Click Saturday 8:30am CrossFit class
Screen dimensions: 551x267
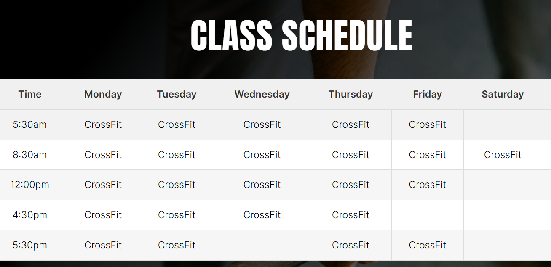[503, 155]
